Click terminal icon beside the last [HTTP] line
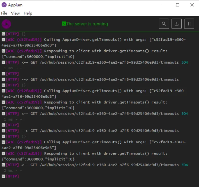The image size is (199, 187). pyautogui.click(x=3, y=176)
